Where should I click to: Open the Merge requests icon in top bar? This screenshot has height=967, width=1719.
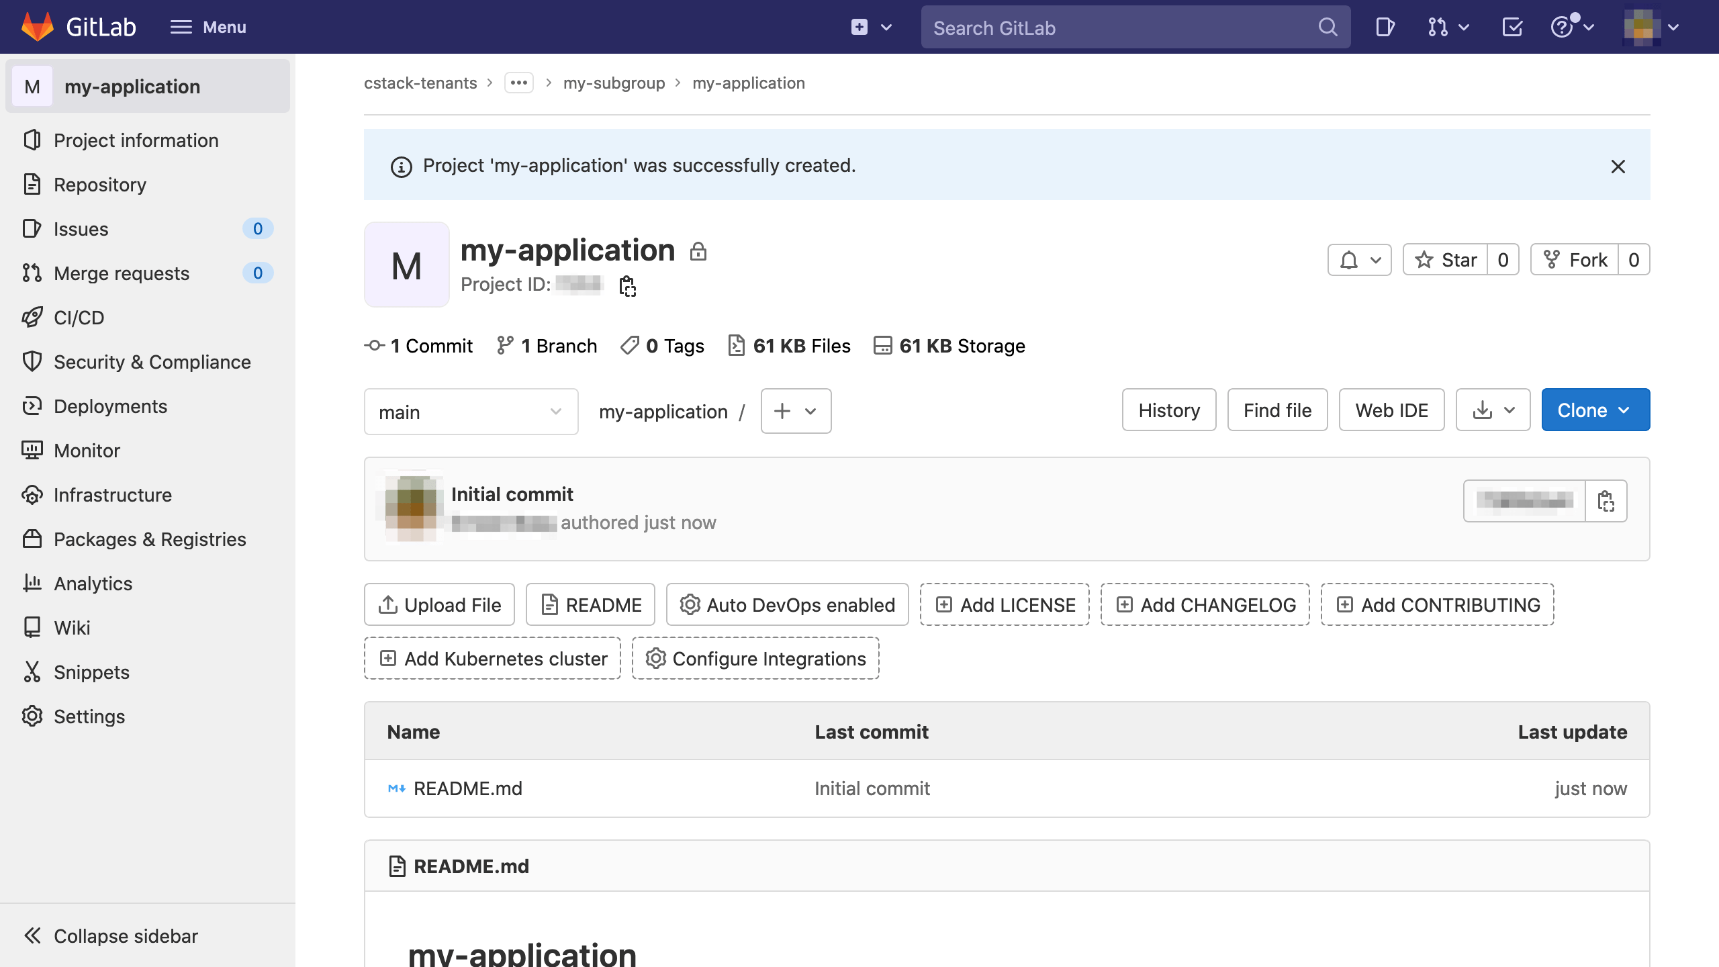[1438, 27]
